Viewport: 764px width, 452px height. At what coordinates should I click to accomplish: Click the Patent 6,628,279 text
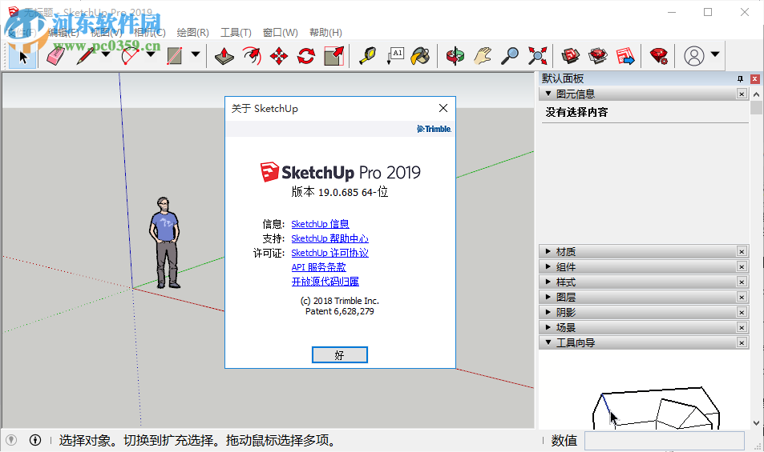tap(340, 311)
